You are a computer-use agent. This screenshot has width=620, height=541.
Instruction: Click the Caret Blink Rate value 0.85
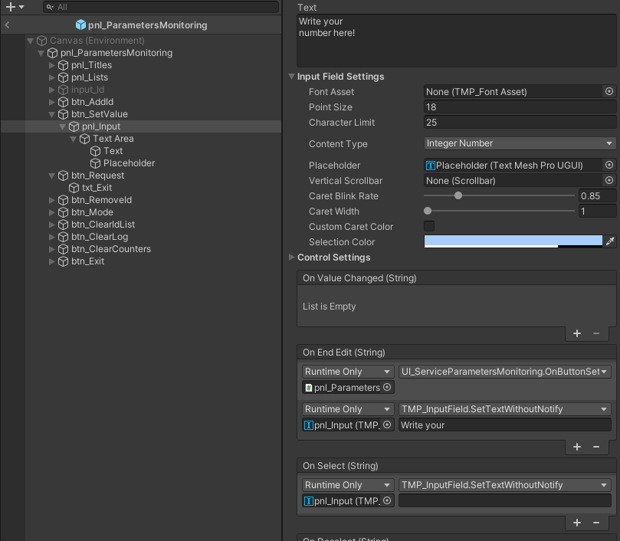597,195
